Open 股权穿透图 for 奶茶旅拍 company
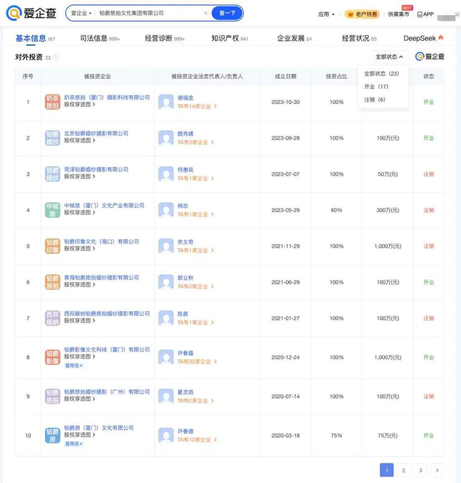This screenshot has width=461, height=483. [x=80, y=104]
